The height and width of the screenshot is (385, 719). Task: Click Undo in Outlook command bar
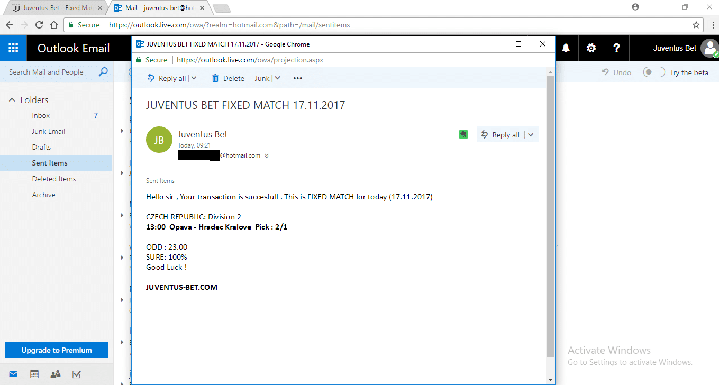coord(617,72)
